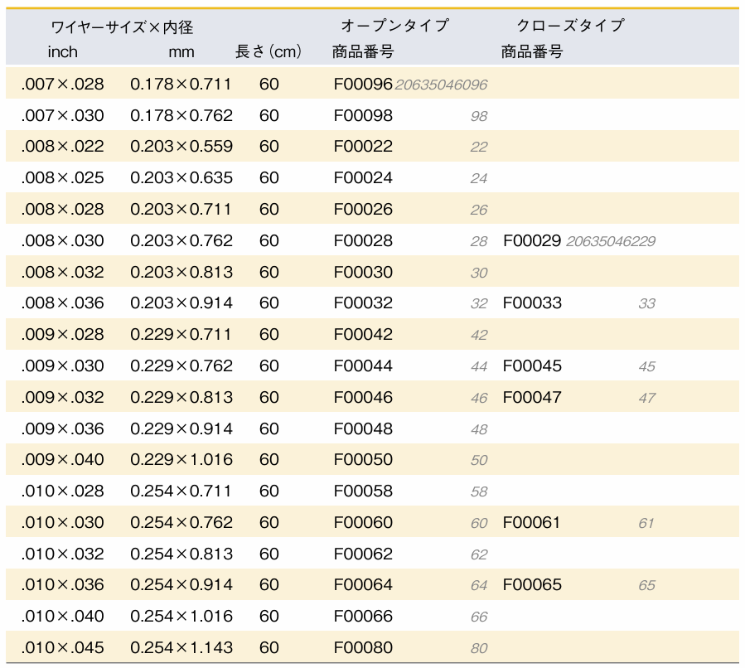Viewport: 745px width, 668px height.
Task: Click the code 20635046229
Action: 611,241
